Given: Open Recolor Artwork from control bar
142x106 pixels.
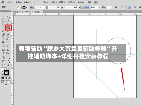Looking at the screenshot, I should (x=116, y=7).
